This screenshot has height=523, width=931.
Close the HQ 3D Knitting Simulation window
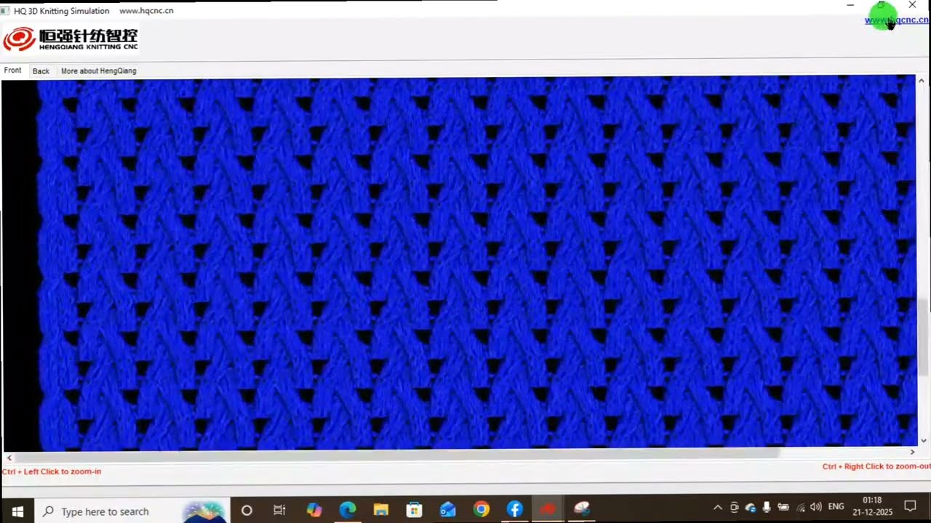click(912, 6)
